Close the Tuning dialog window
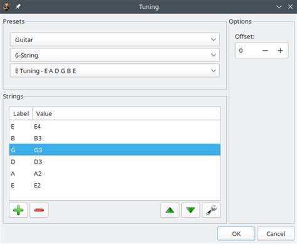This screenshot has width=297, height=244. 290,7
